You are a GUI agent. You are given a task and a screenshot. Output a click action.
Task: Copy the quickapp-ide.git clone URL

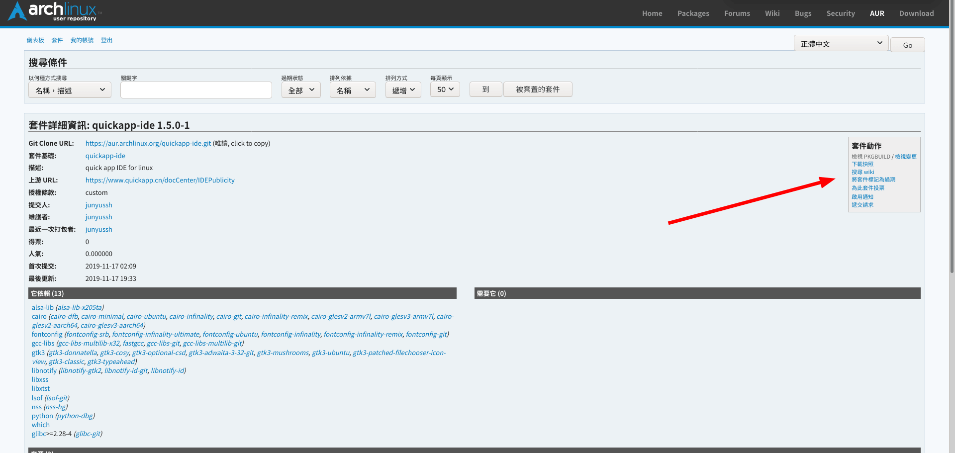tap(148, 144)
